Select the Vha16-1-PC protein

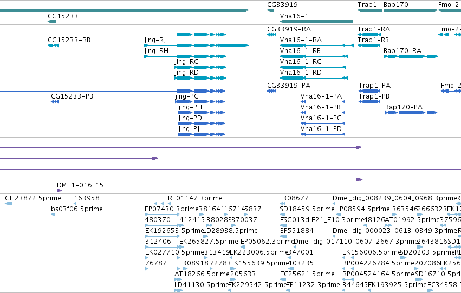(x=322, y=123)
